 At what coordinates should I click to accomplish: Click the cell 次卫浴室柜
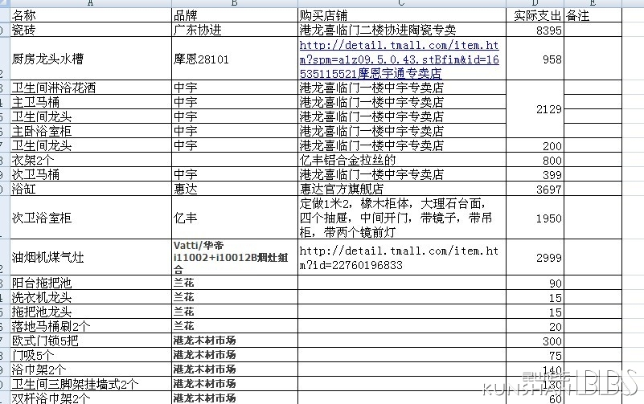(90, 218)
